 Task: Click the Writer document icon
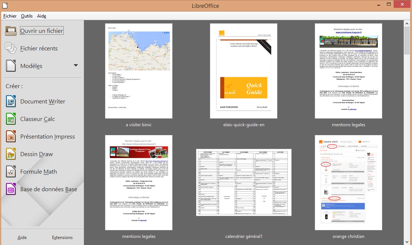11,102
